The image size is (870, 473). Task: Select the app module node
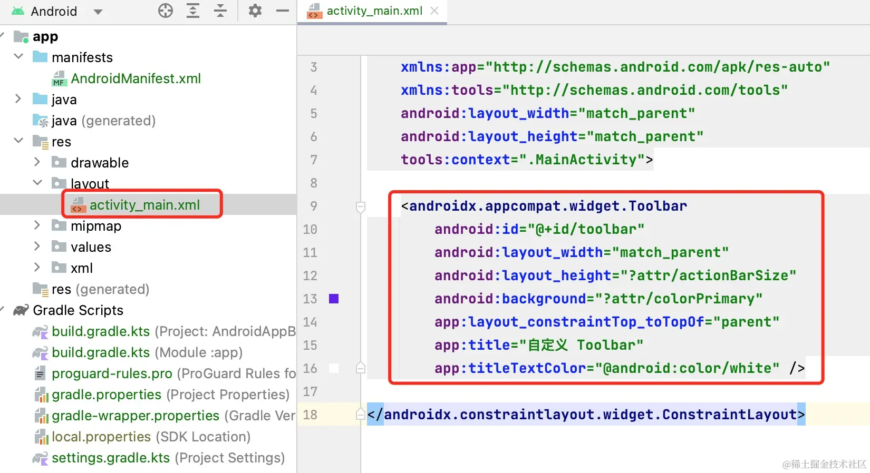pyautogui.click(x=45, y=36)
